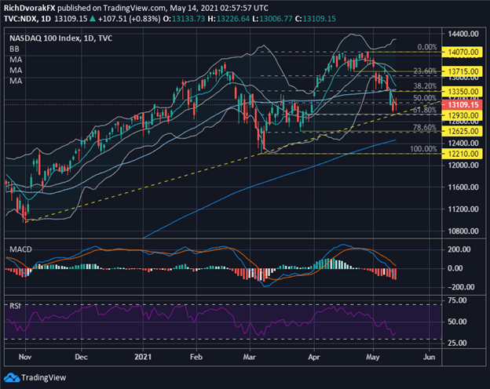The height and width of the screenshot is (389, 490).
Task: Click the C:13109.15 close value in header
Action: (x=316, y=19)
